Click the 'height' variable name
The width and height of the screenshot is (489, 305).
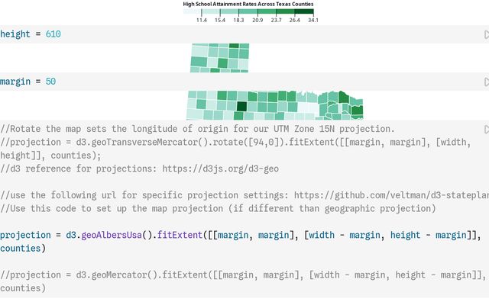pyautogui.click(x=15, y=34)
